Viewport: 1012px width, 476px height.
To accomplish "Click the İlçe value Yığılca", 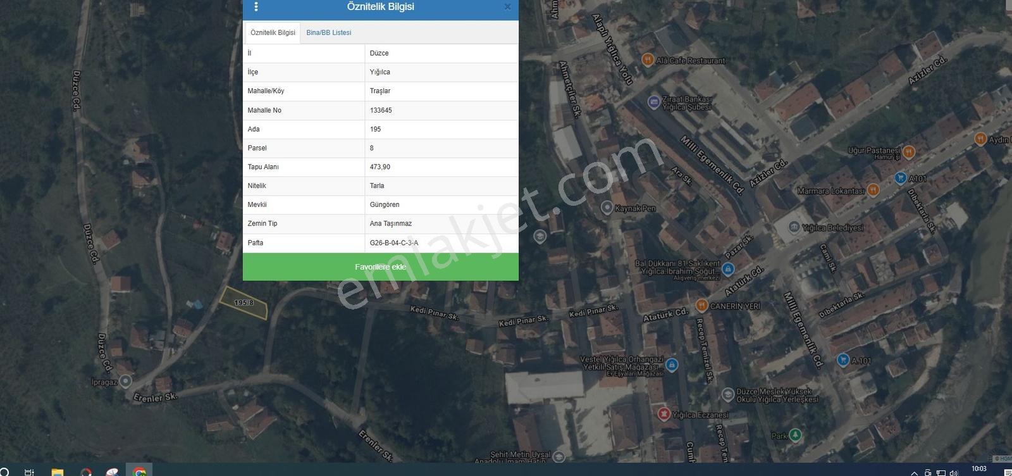I will [380, 72].
